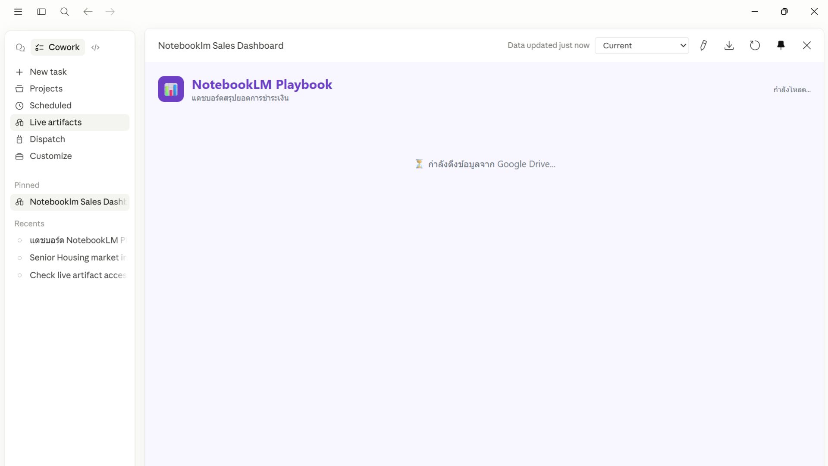This screenshot has width=828, height=466.
Task: Open the Scheduled section
Action: pos(50,105)
